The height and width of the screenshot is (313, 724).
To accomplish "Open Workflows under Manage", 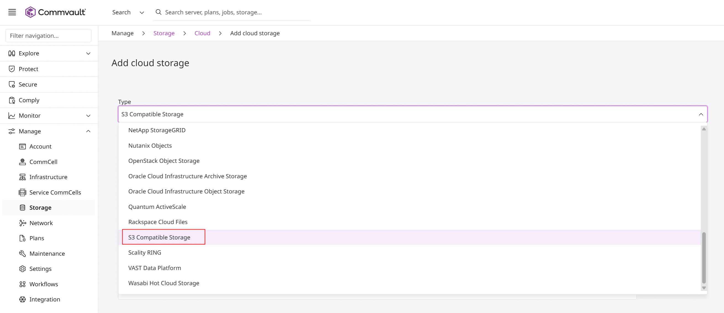I will 49,284.
